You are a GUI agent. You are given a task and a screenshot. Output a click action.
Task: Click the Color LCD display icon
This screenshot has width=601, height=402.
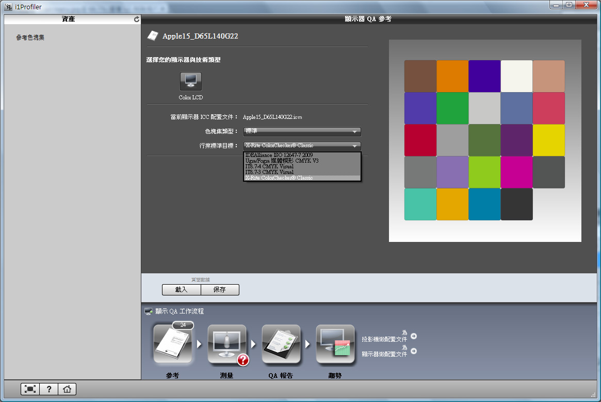[x=191, y=81]
